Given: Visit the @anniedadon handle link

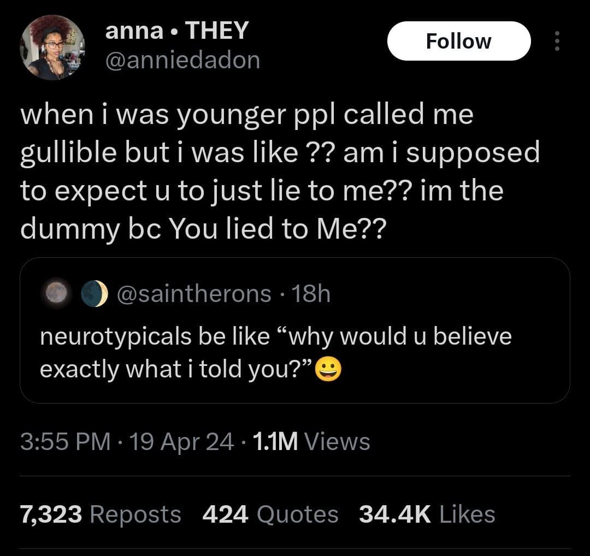Looking at the screenshot, I should click(x=182, y=61).
